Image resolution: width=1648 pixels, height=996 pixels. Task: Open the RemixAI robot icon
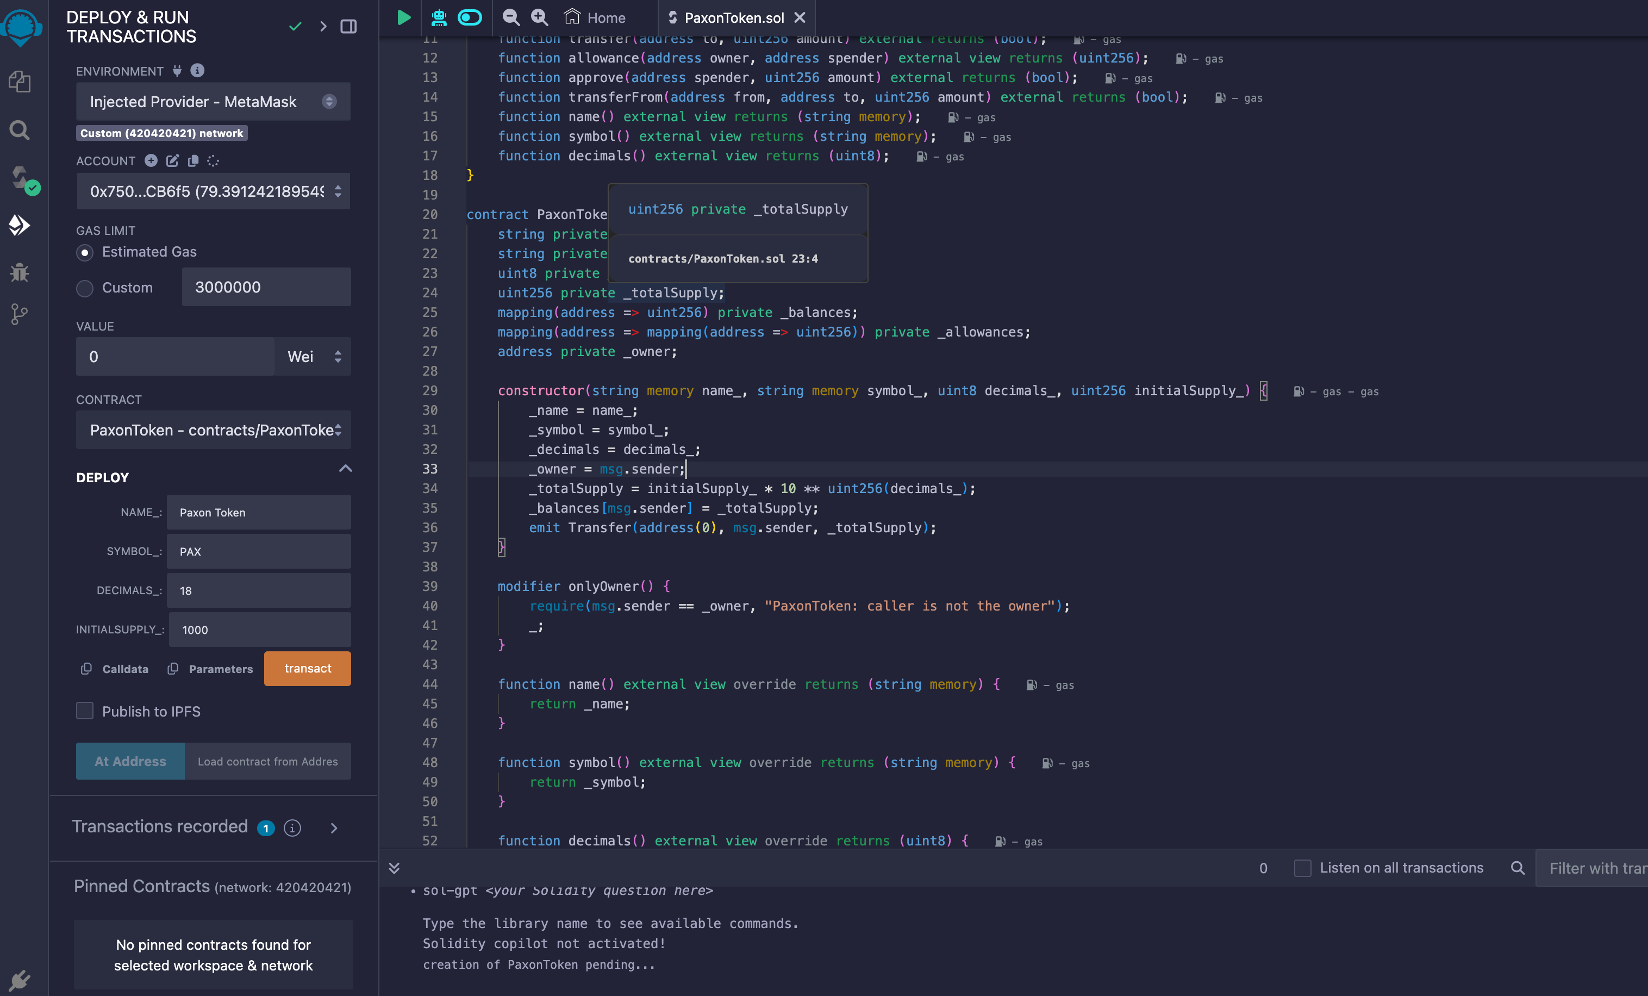point(439,17)
